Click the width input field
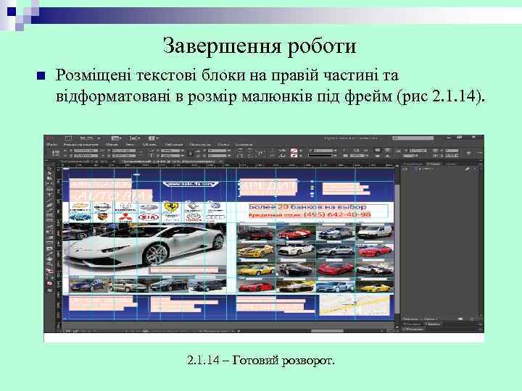 123,151
